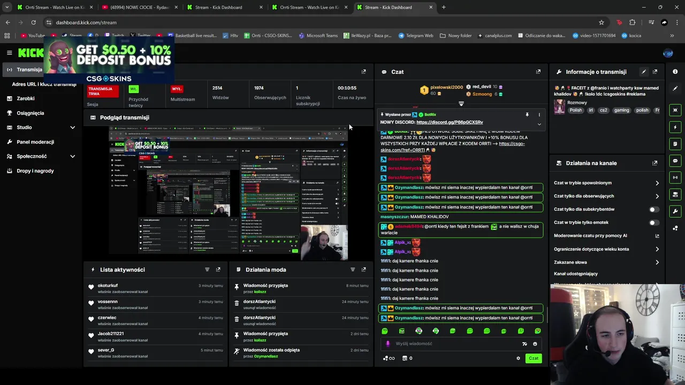
Task: Open the Nowy folder bookmark folder
Action: pyautogui.click(x=455, y=36)
